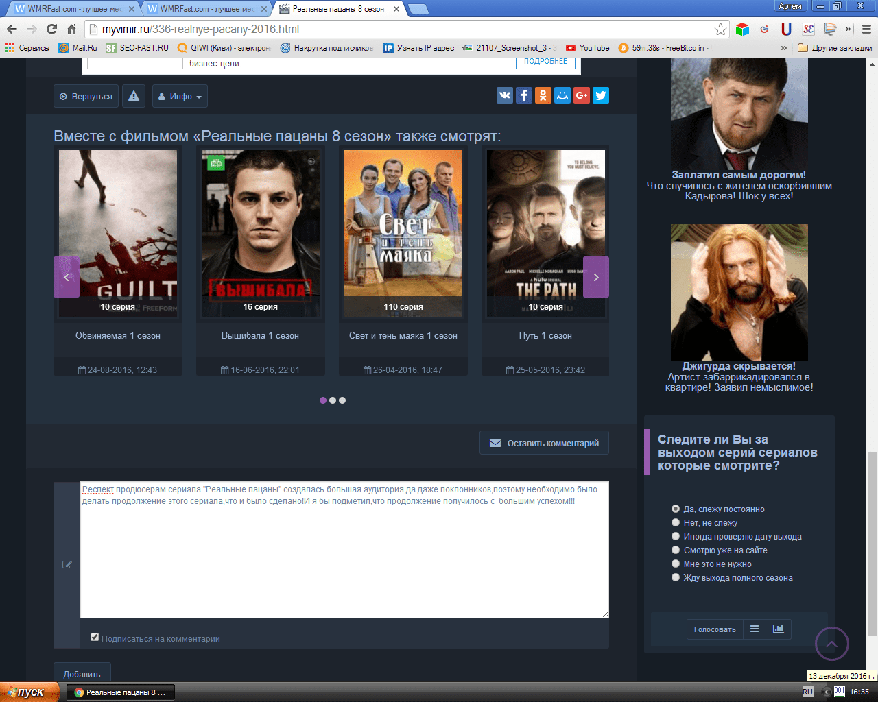The width and height of the screenshot is (878, 702).
Task: Open 'Вышибала 1 сезон' link
Action: click(260, 335)
